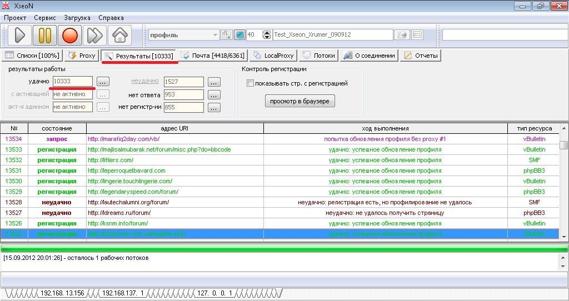Image resolution: width=569 pixels, height=301 pixels.
Task: Click row number 13534
Action: (14, 139)
